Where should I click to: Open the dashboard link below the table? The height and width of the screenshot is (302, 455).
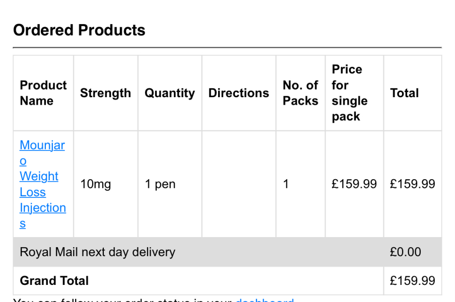(x=265, y=300)
